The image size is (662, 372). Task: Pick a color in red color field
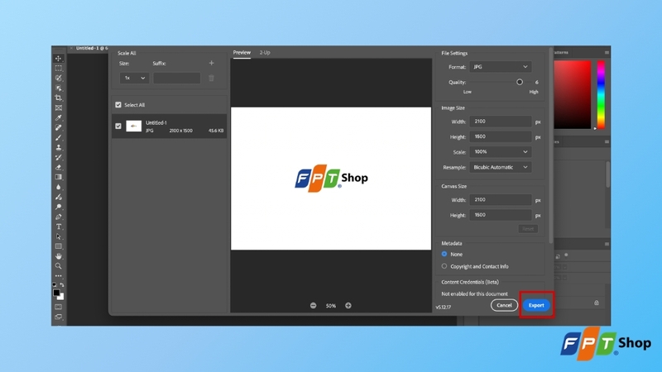tap(572, 94)
